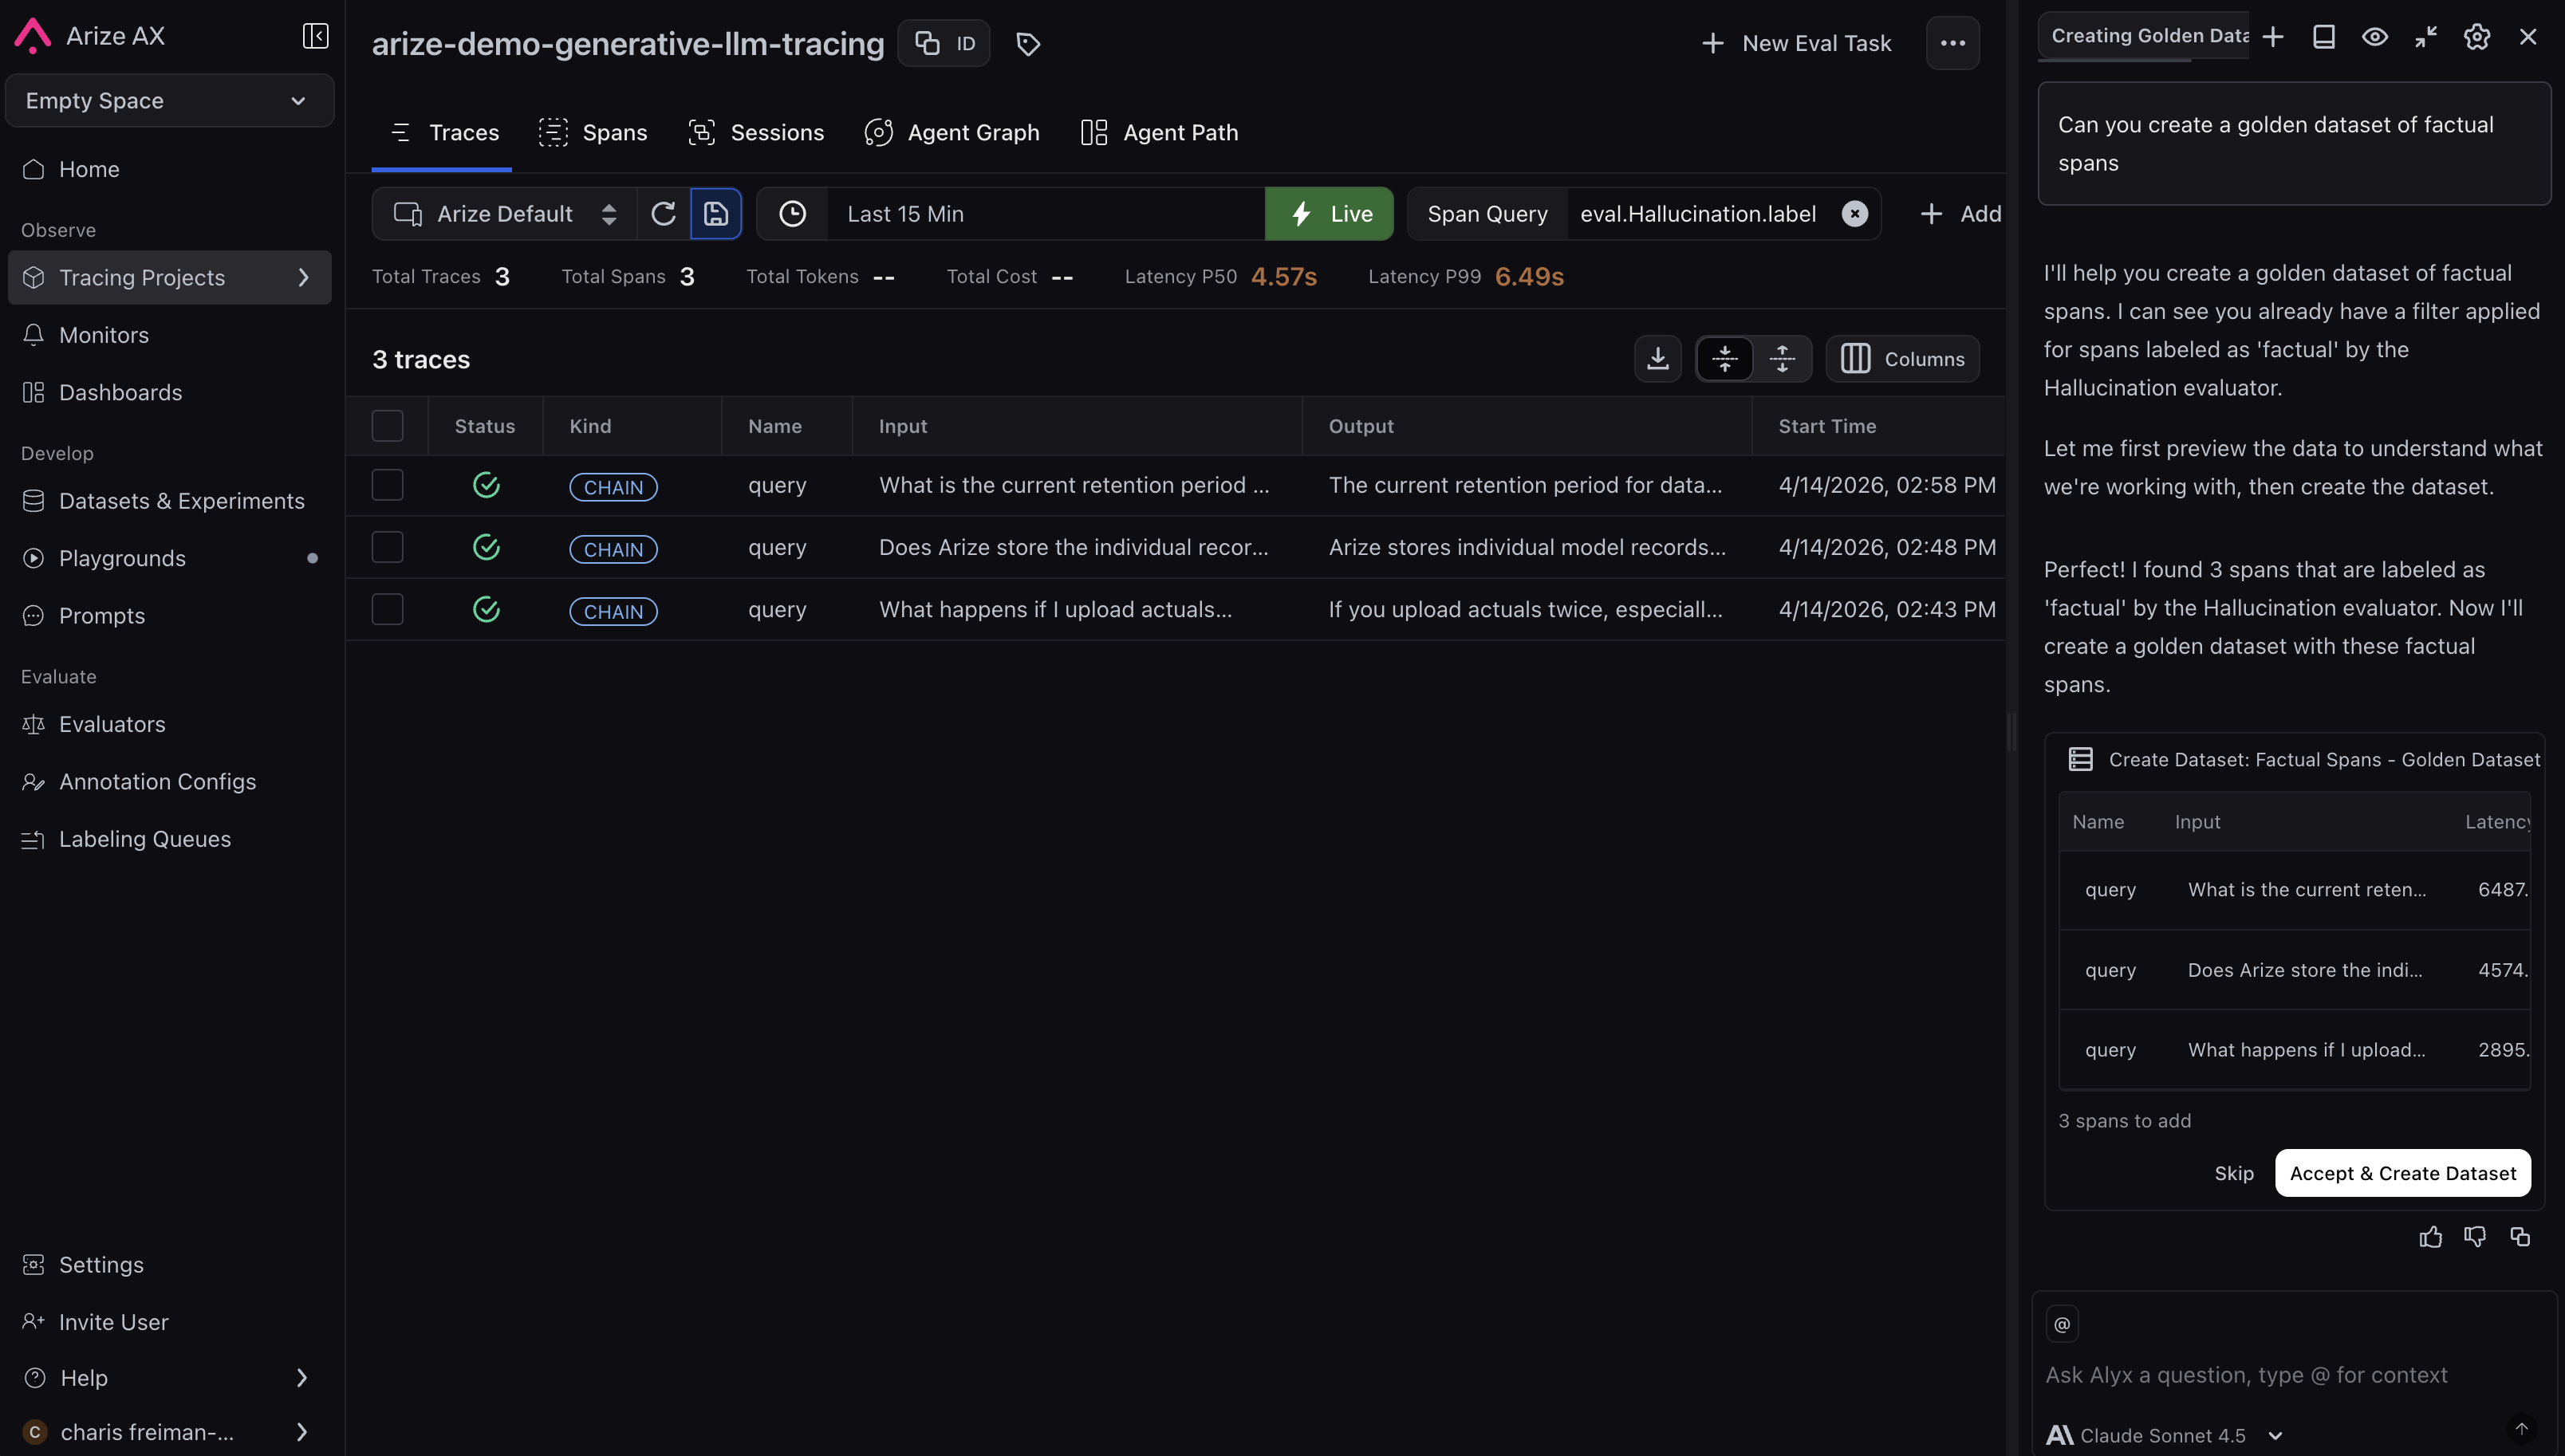Viewport: 2565px width, 1456px height.
Task: Check the 'Does Arize store' trace row
Action: pyautogui.click(x=387, y=547)
